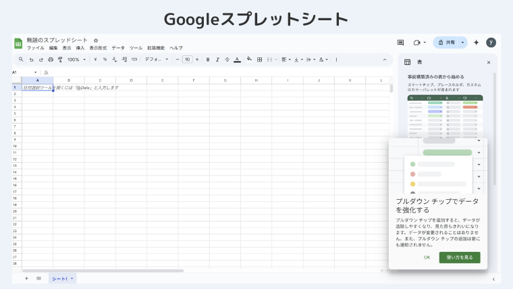
Task: Decrease decimal places
Action: coord(115,59)
